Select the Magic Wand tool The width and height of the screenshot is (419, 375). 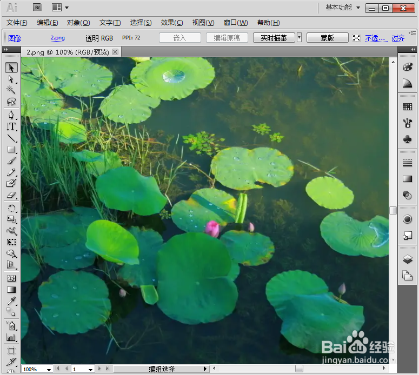coord(11,90)
